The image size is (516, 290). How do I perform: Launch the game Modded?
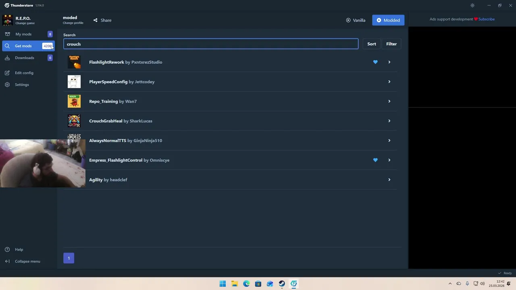(x=388, y=20)
